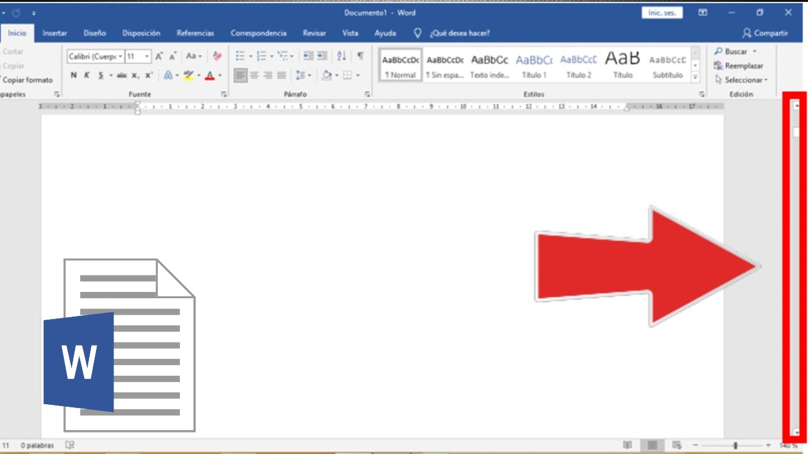Viewport: 808px width, 454px height.
Task: Click the Buscar button
Action: tap(735, 52)
